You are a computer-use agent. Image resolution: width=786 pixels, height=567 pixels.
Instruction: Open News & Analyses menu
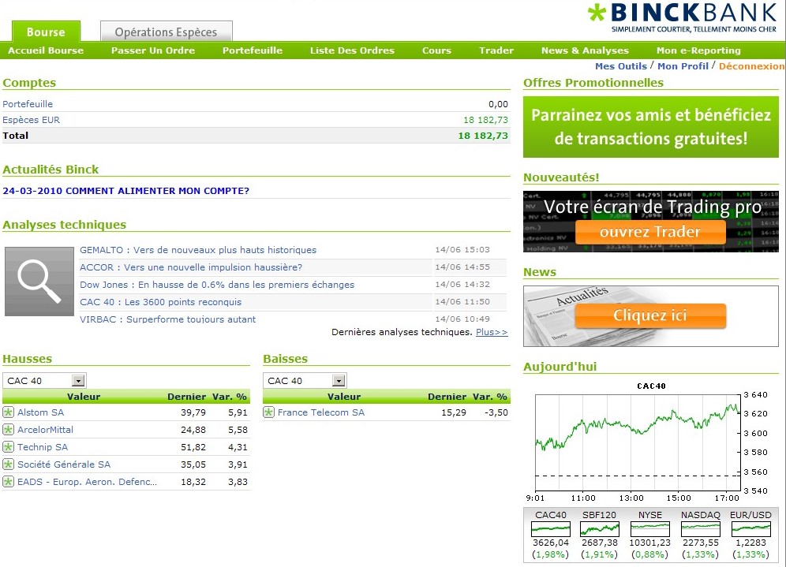(x=585, y=50)
